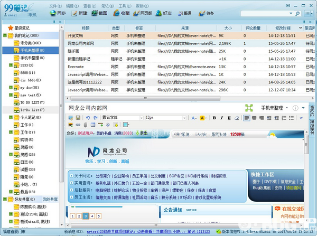
Task: Create a note with 新建 button
Action: tap(79, 13)
